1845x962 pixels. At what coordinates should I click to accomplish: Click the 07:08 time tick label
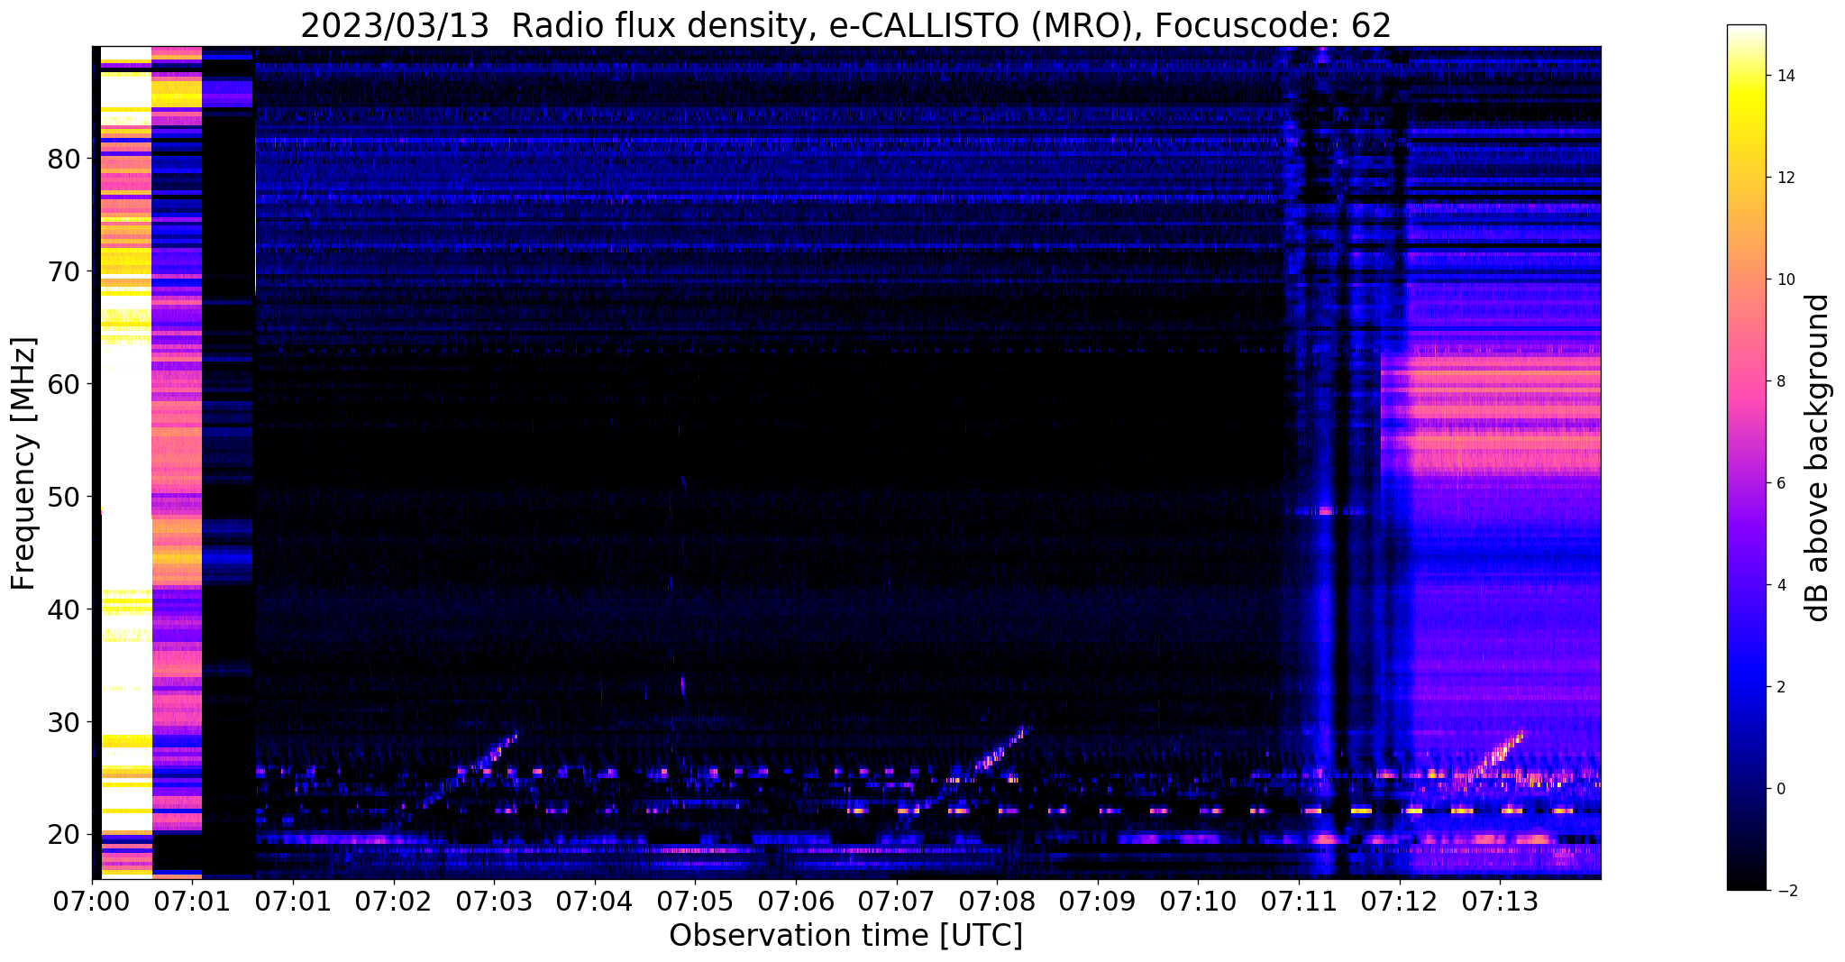[997, 901]
